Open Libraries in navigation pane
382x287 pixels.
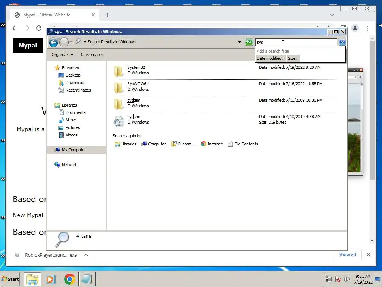66,105
